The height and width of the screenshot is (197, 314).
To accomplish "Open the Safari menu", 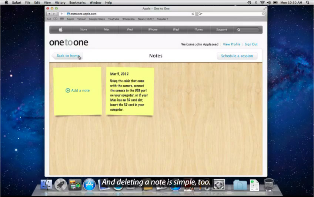I will coord(16,3).
